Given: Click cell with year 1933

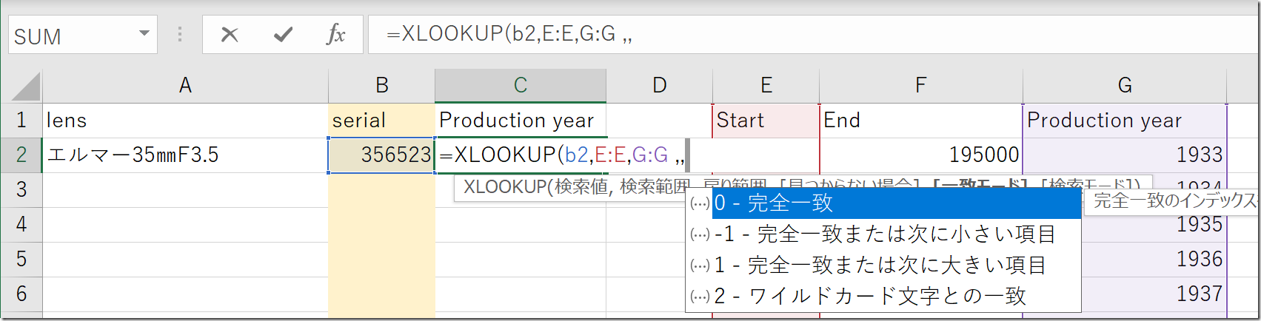Looking at the screenshot, I should click(1125, 155).
